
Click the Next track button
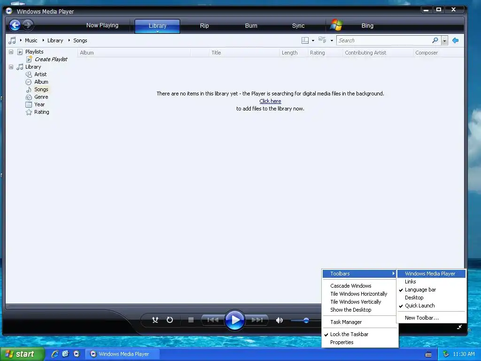[257, 320]
